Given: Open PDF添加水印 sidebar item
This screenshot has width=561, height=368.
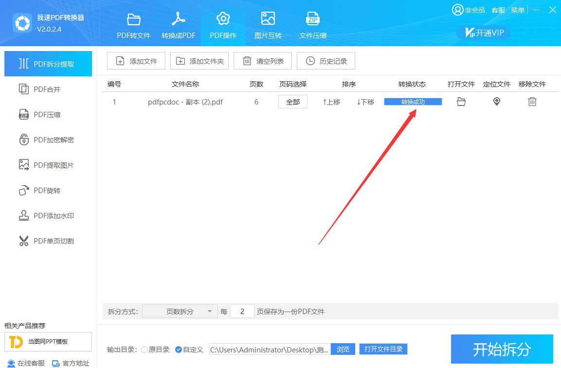Looking at the screenshot, I should click(48, 216).
